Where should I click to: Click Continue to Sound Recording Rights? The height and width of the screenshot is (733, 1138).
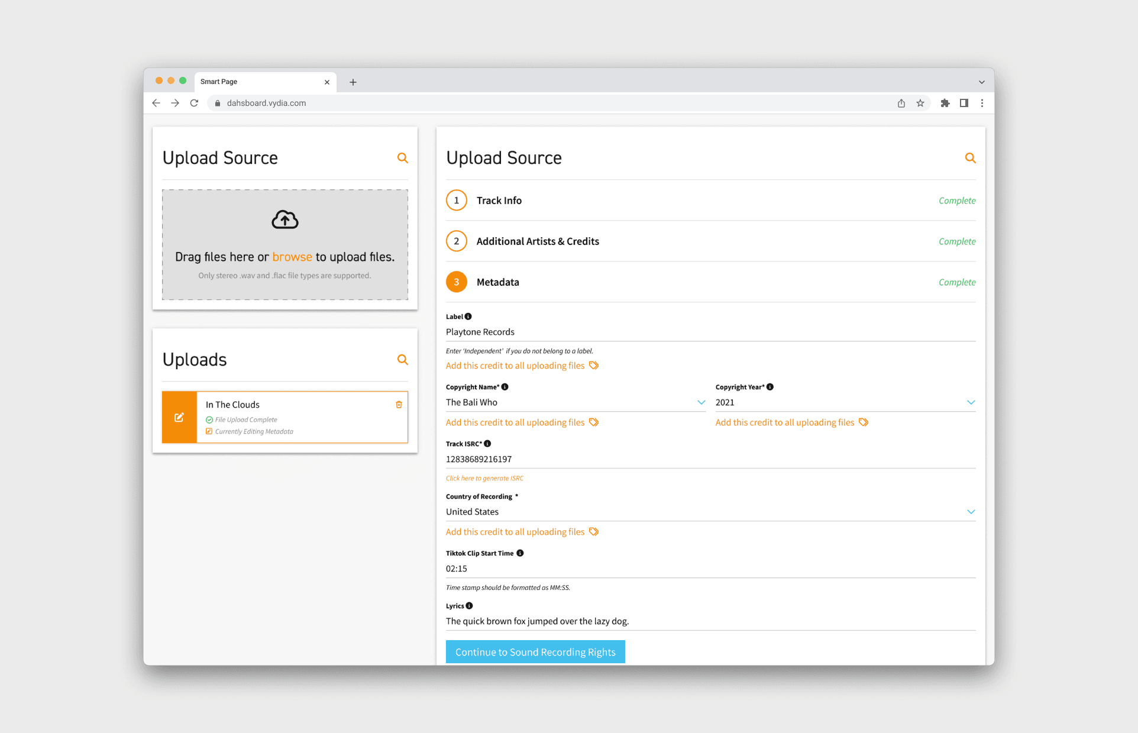pos(535,651)
